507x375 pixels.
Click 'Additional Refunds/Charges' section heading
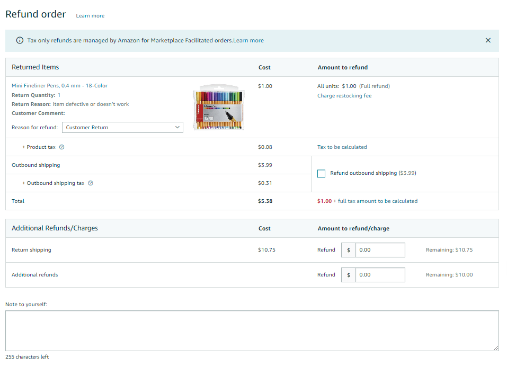[x=55, y=228]
